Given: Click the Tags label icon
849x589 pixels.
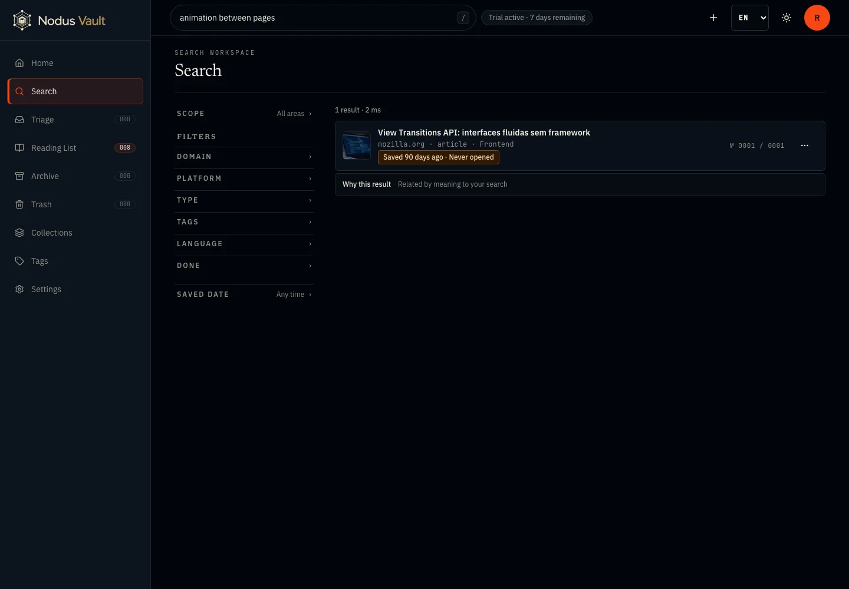Looking at the screenshot, I should click(19, 261).
